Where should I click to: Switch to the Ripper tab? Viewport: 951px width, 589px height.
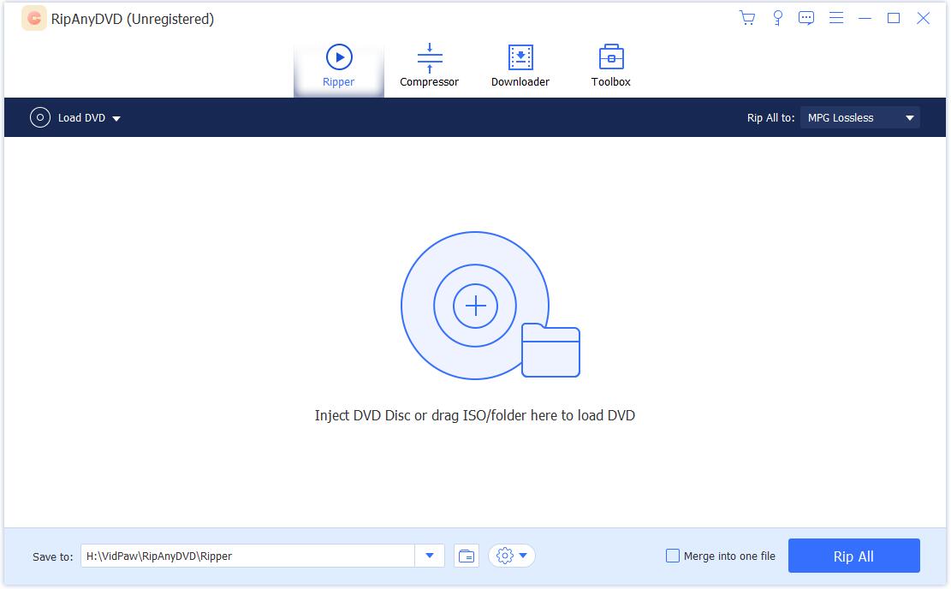click(339, 67)
